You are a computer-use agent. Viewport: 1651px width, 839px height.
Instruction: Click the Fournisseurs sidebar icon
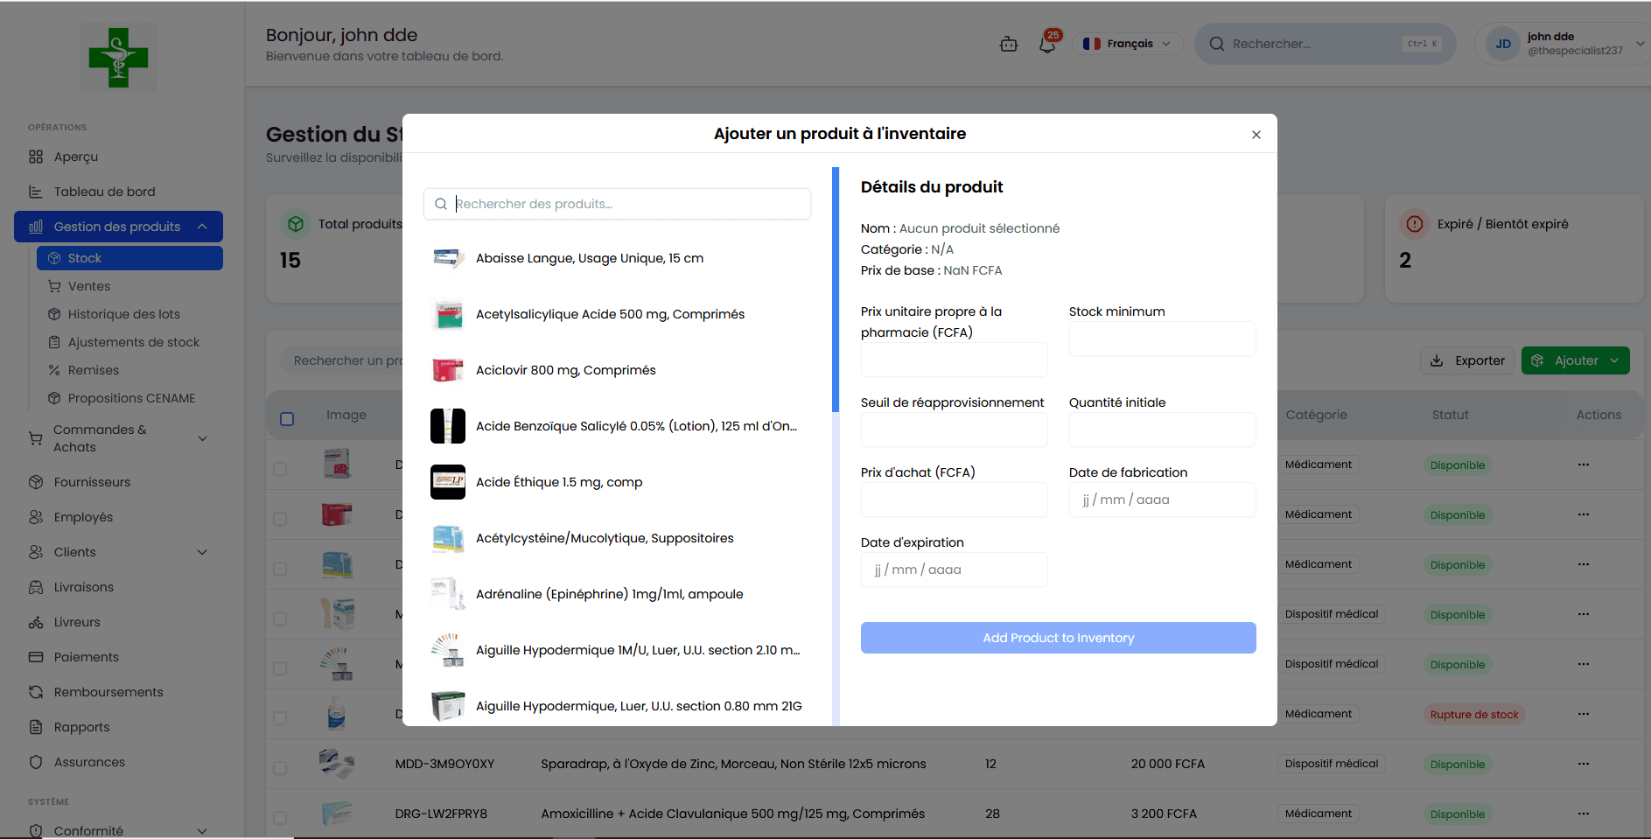(x=36, y=482)
